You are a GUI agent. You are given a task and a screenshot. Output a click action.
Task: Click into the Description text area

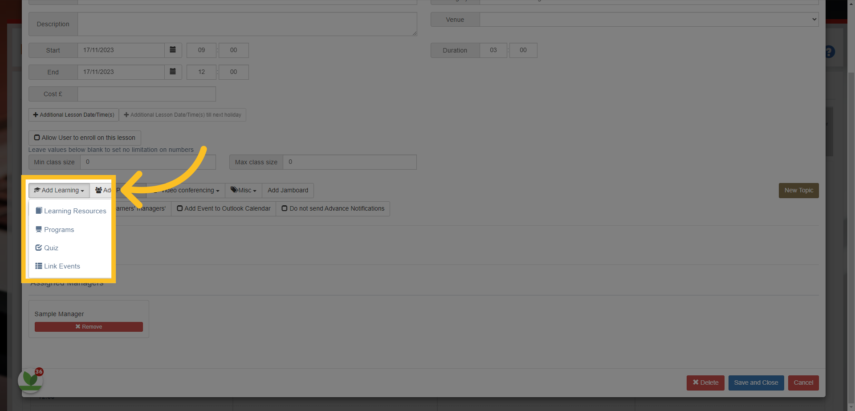pos(247,24)
